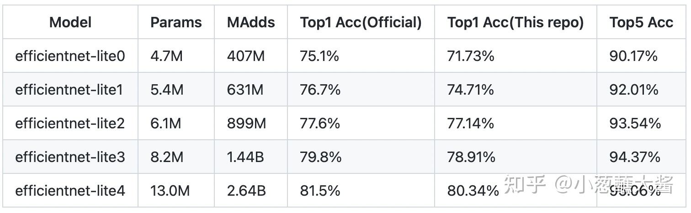Screen dimensions: 691x213
Task: Select the efficientnet-lite3 model cell
Action: [x=70, y=157]
